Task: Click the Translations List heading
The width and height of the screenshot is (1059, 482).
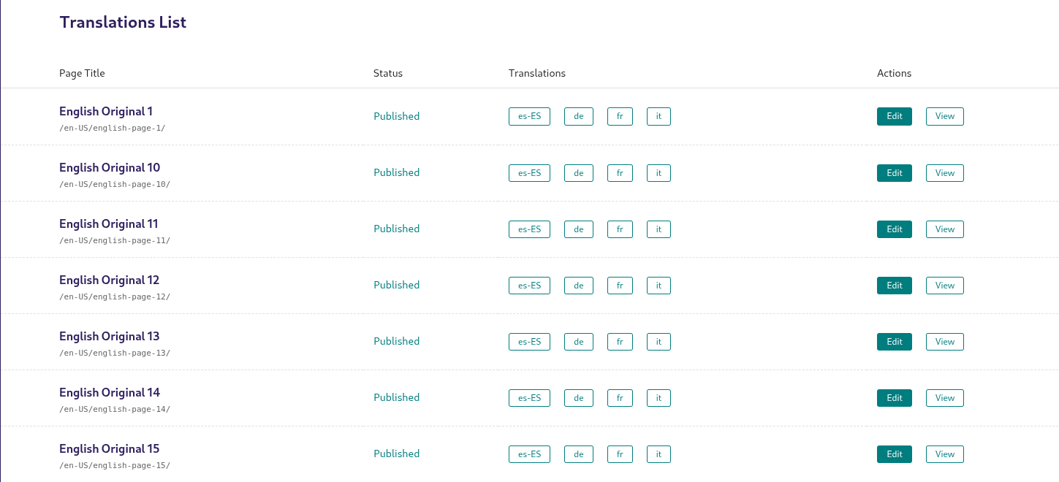Action: 122,22
